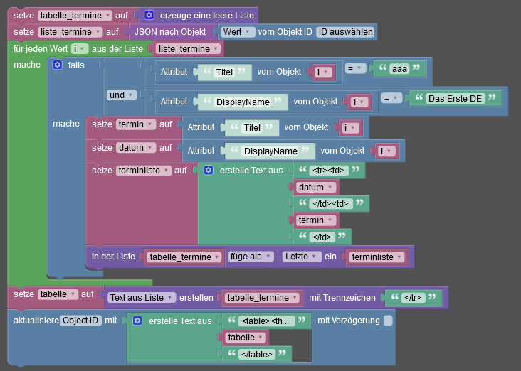Click 'ID auswählen' to choose an object
This screenshot has height=371, width=521.
(345, 32)
